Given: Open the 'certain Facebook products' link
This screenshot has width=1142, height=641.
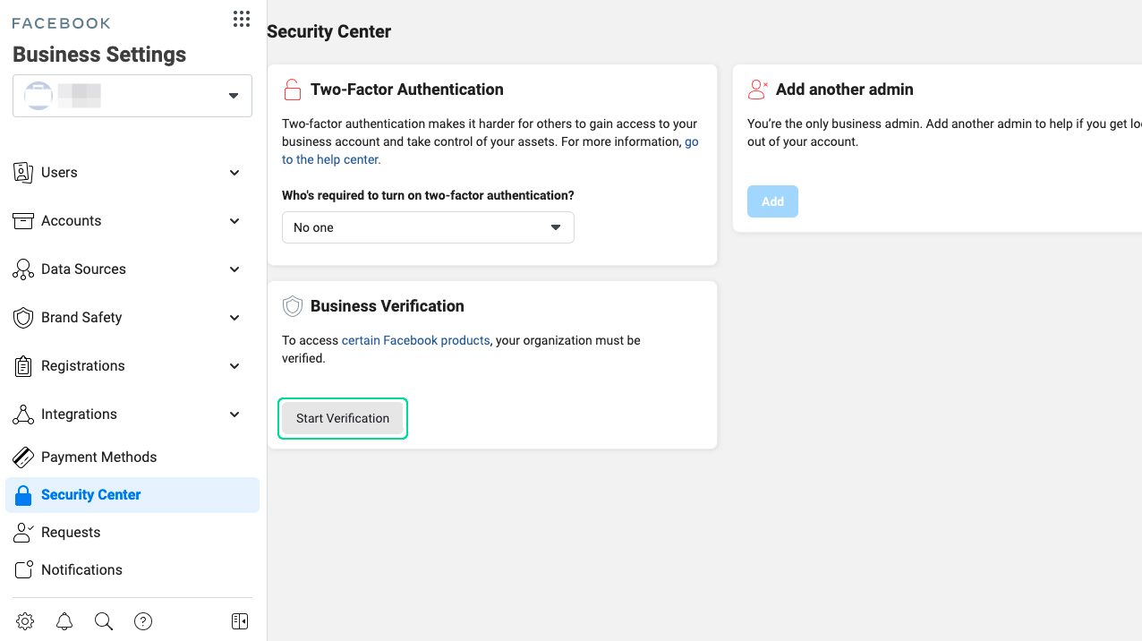Looking at the screenshot, I should pyautogui.click(x=415, y=340).
